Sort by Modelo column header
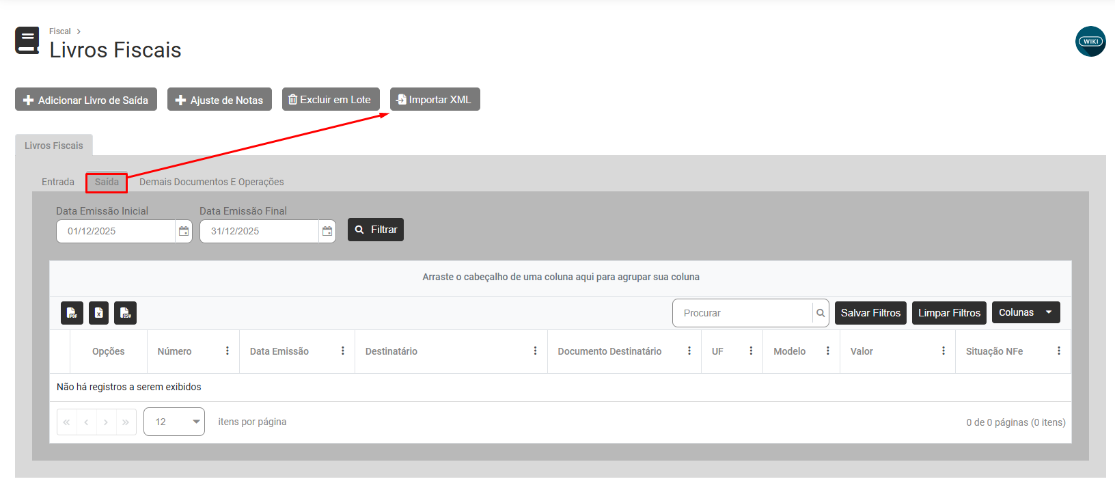Screen dimensions: 1115x490 click(x=790, y=351)
